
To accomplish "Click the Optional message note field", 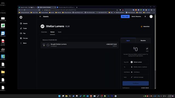I will pyautogui.click(x=138, y=77).
